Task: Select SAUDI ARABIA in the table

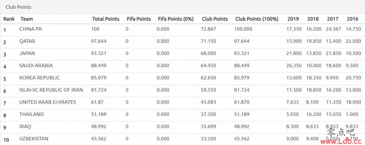Action: [36, 65]
